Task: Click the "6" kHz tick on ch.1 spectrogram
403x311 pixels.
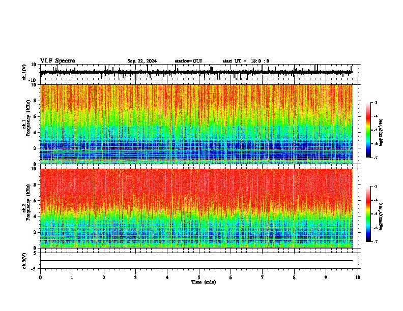Action: tap(35, 116)
